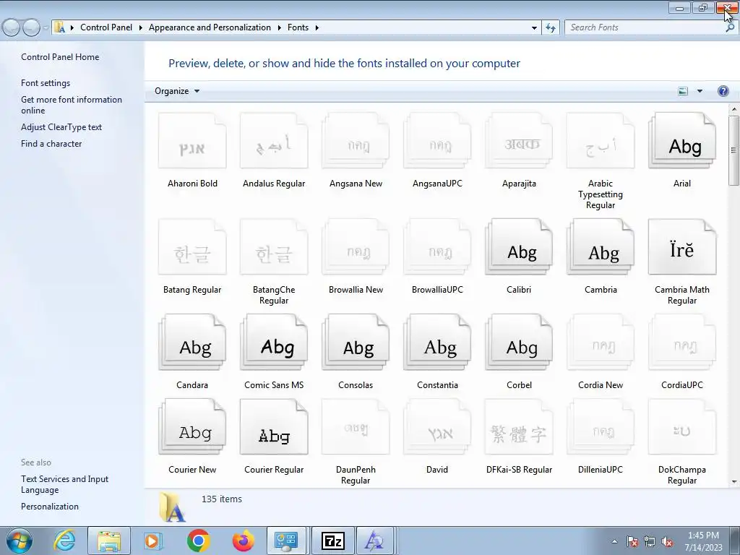
Task: Select the CordiaUPC font icon
Action: (x=682, y=342)
